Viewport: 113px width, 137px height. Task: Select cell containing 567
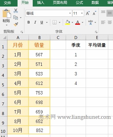(40, 55)
